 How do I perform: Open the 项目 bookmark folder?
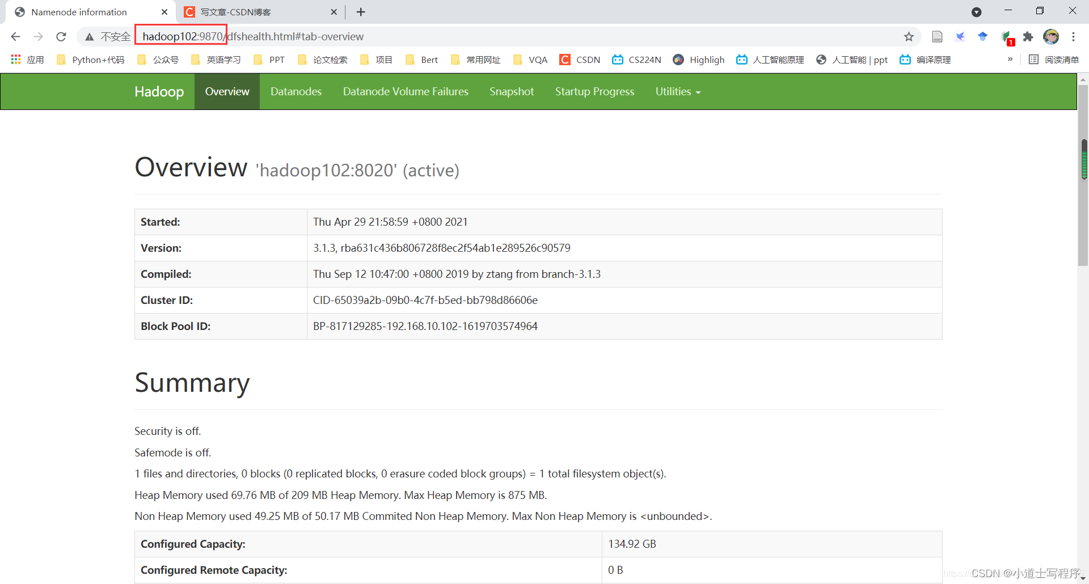(376, 60)
